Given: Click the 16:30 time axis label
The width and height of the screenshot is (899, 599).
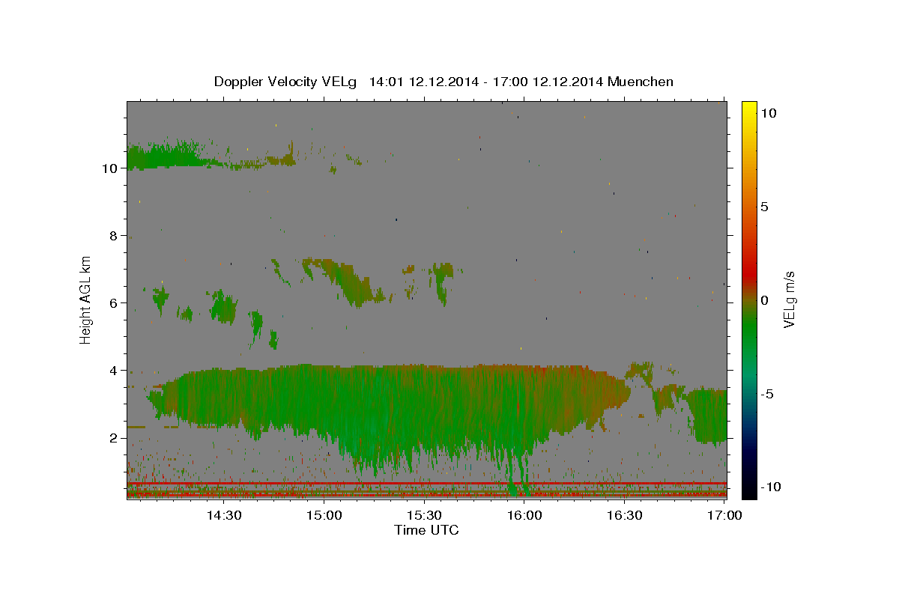Looking at the screenshot, I should (x=625, y=515).
